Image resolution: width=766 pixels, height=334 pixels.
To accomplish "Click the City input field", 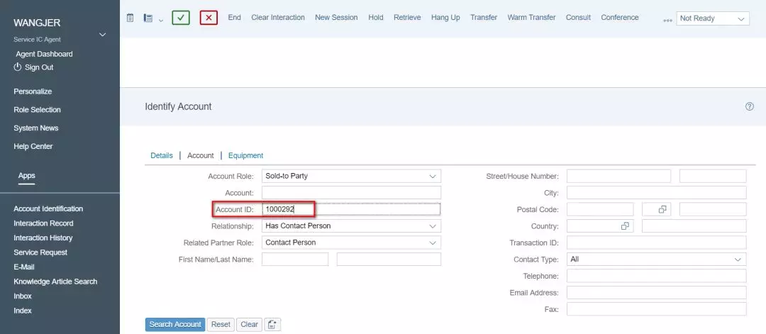I will [657, 192].
